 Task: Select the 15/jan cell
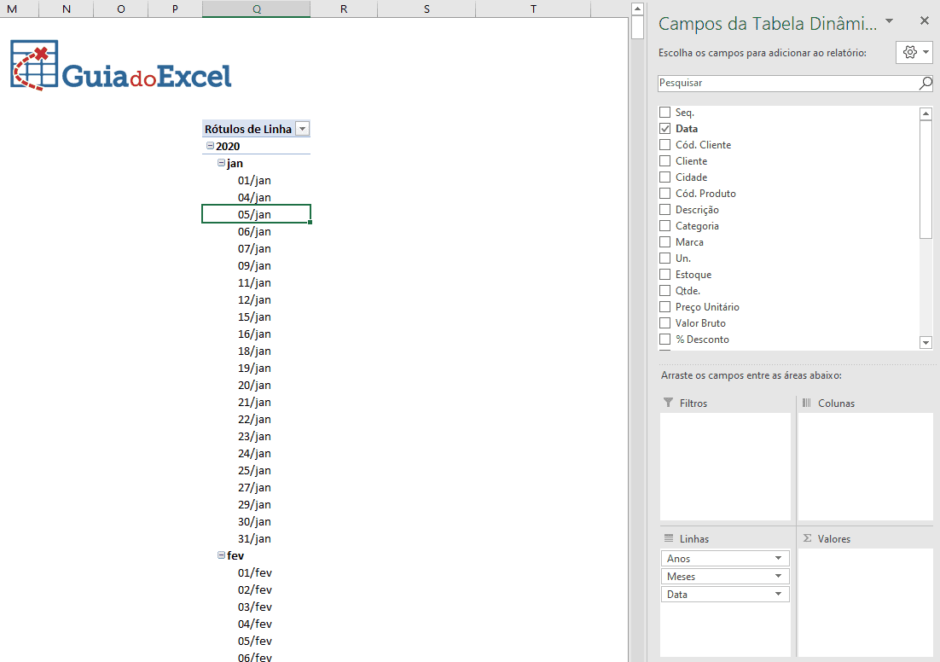click(x=255, y=316)
